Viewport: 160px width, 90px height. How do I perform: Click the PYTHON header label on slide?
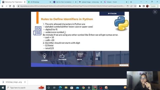(112, 13)
